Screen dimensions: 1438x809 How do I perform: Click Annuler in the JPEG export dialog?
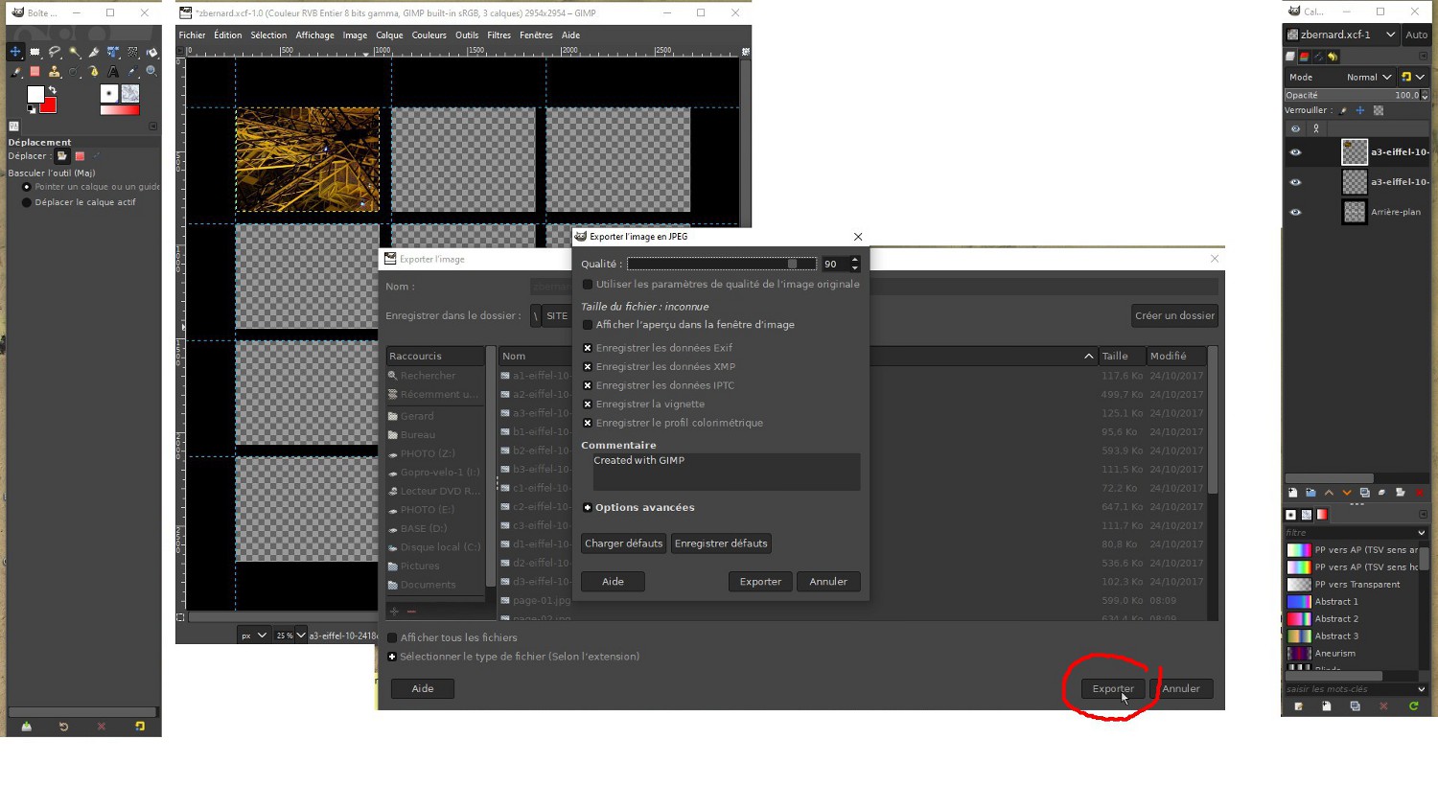[x=828, y=582]
